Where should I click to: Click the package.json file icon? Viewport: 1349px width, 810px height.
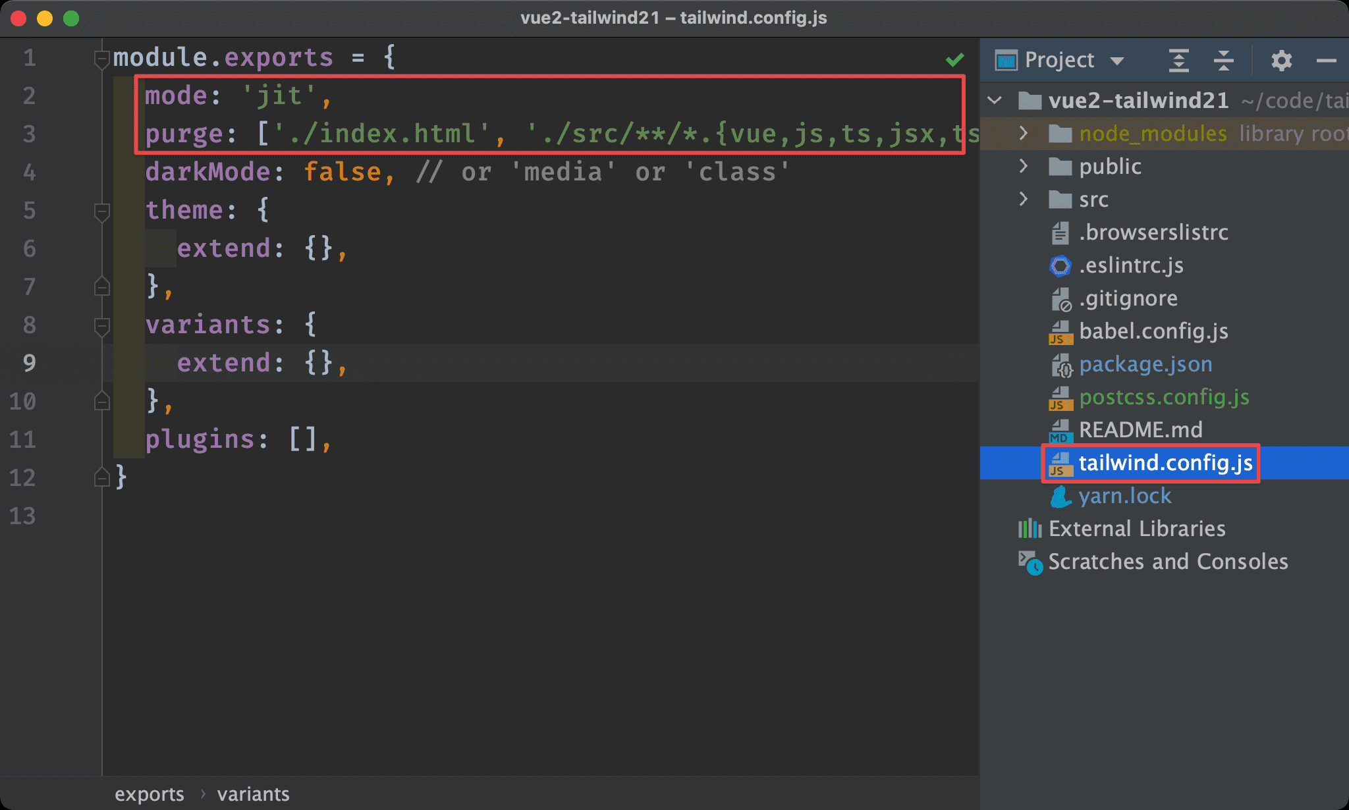pyautogui.click(x=1061, y=365)
